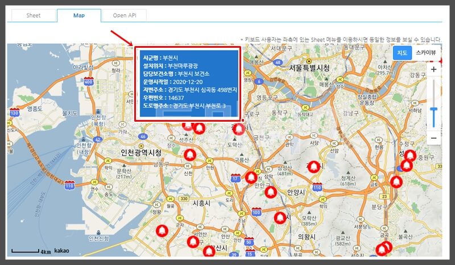
Task: Select the Map tab
Action: pyautogui.click(x=79, y=15)
